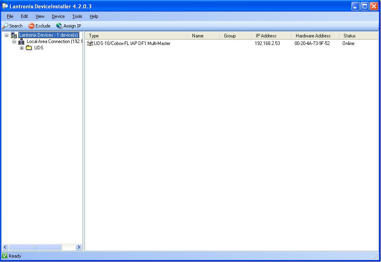Click the green Ready status checkmark icon
The image size is (381, 262).
pyautogui.click(x=5, y=256)
